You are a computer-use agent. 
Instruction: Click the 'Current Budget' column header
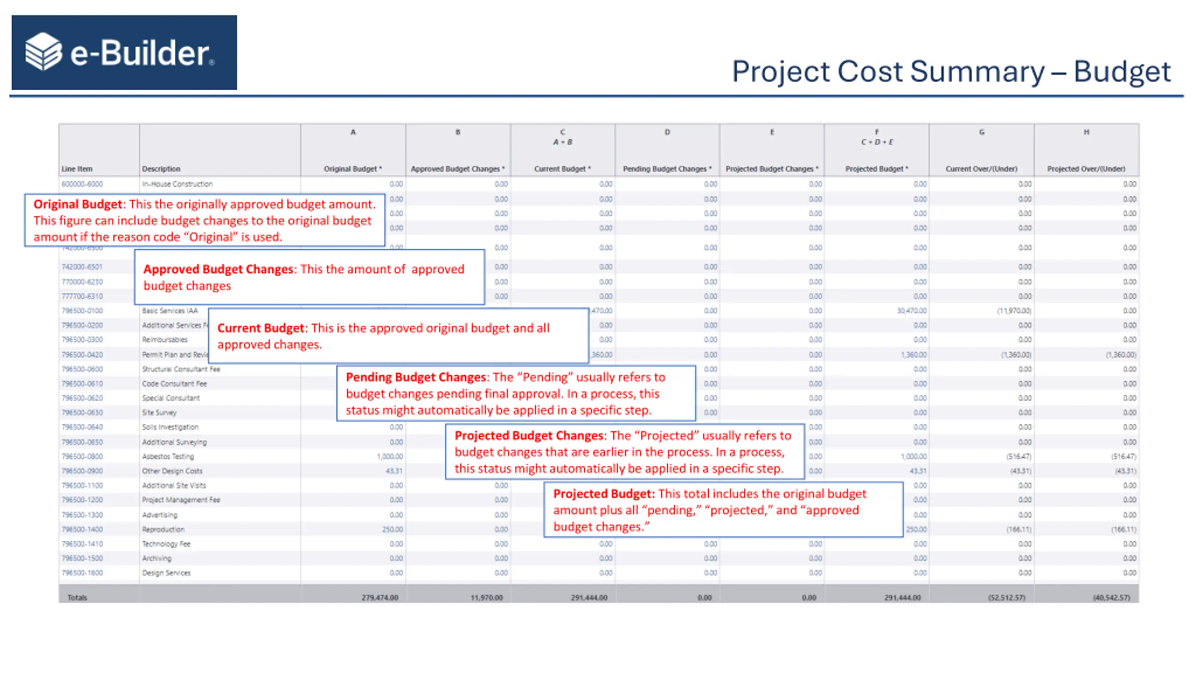562,169
